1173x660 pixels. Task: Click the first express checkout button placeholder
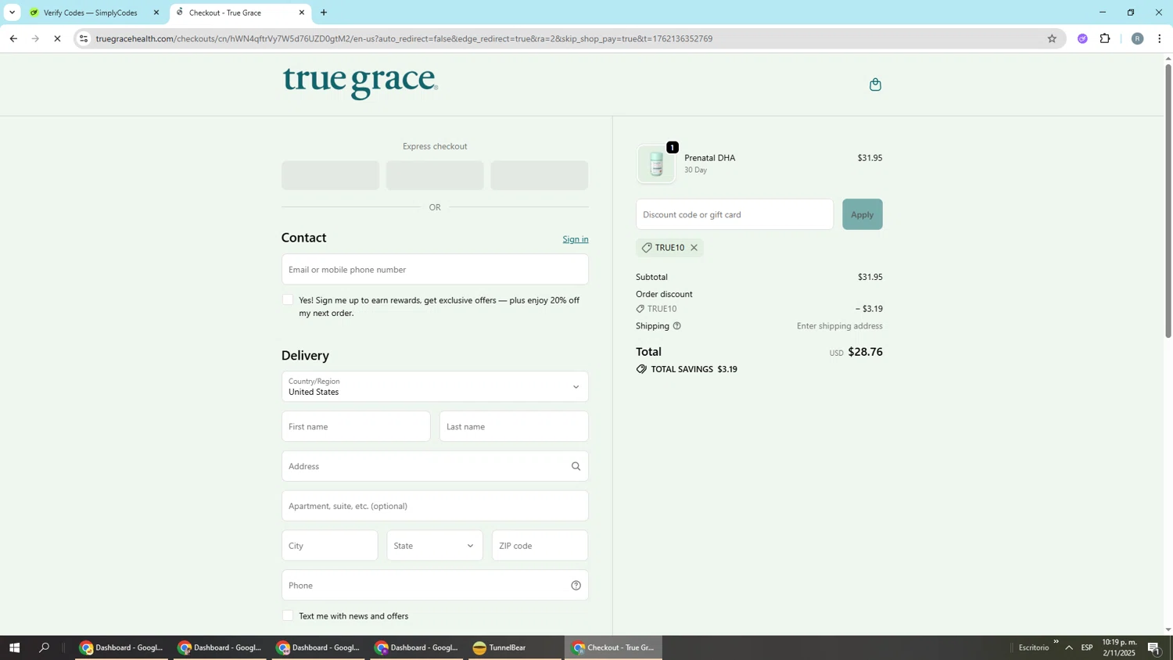point(330,175)
